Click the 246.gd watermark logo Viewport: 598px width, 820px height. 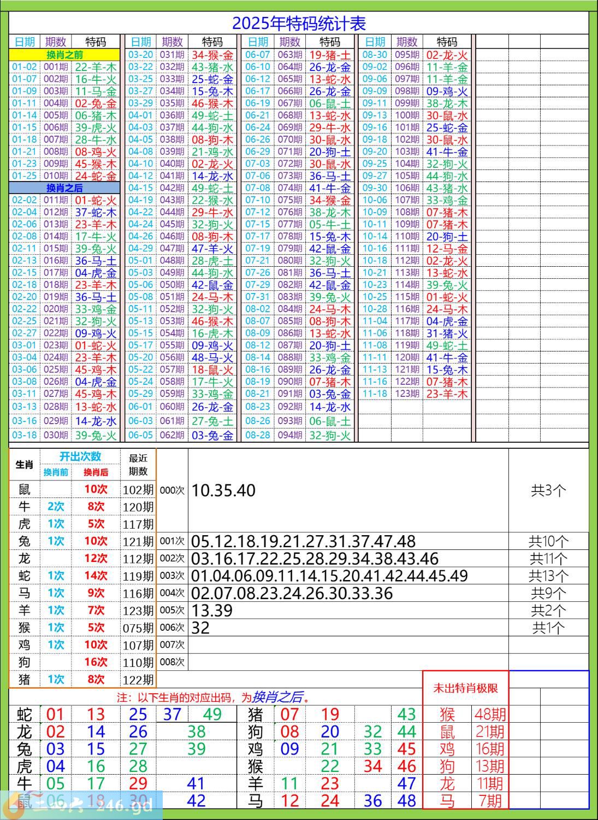click(x=81, y=805)
